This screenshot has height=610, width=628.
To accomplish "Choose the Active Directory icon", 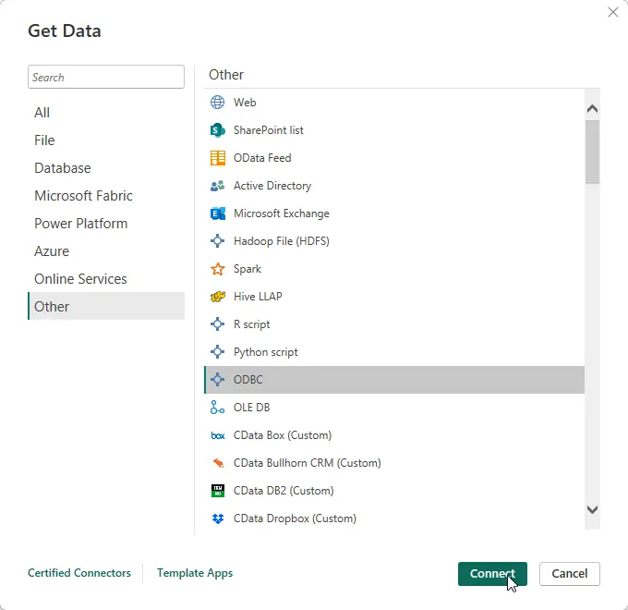I will tap(218, 186).
